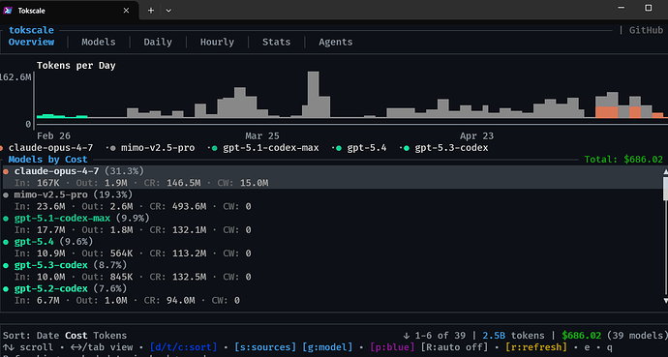The width and height of the screenshot is (668, 357).
Task: Open the GitHub link
Action: pyautogui.click(x=646, y=30)
